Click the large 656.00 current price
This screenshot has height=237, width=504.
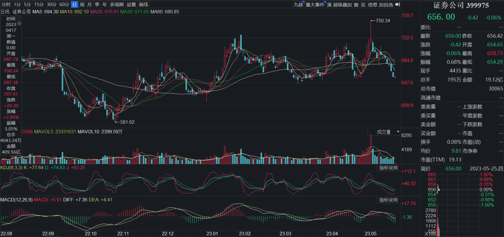click(x=441, y=17)
